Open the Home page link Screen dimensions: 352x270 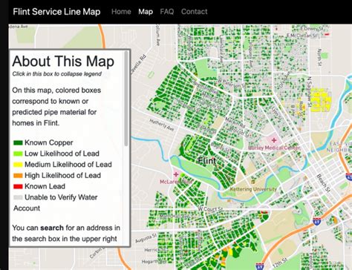tap(121, 12)
